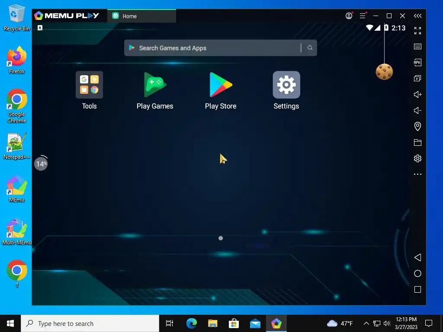443x332 pixels.
Task: Select the Multi-MEmu desktop shortcut
Action: [17, 232]
